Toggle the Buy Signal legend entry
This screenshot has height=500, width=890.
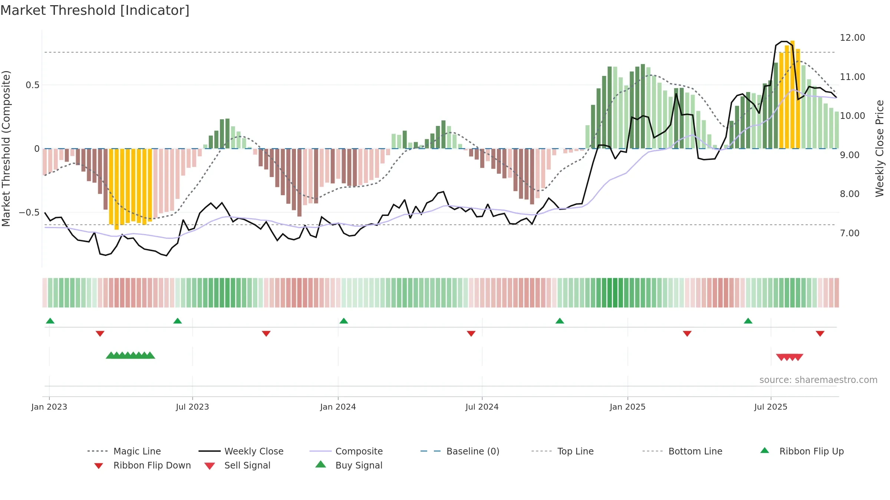coord(349,465)
